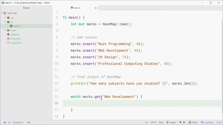Viewport: 223px width, 125px height.
Task: Click the "// Add values" comment
Action: 84,37
